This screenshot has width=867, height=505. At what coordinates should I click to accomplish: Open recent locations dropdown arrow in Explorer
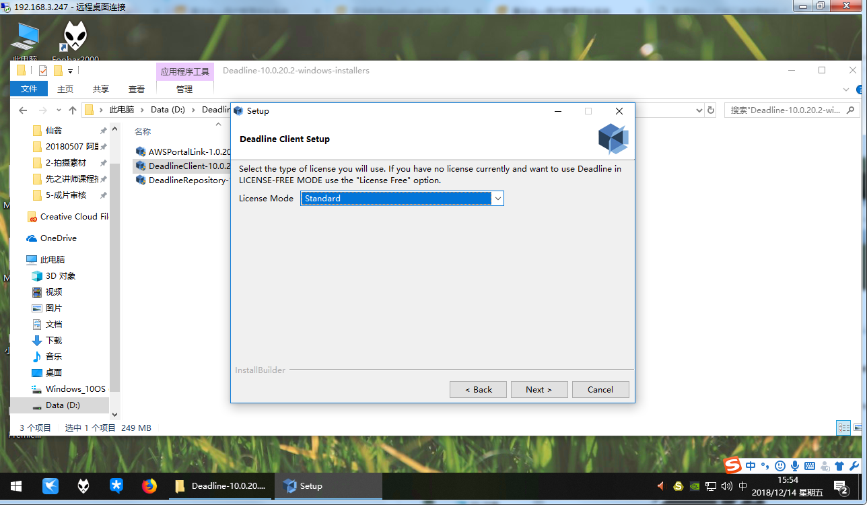coord(58,110)
